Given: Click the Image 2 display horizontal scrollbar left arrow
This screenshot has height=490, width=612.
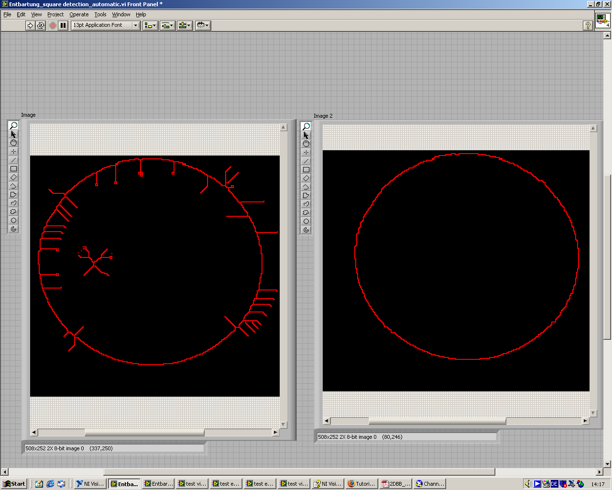Looking at the screenshot, I should tap(327, 421).
